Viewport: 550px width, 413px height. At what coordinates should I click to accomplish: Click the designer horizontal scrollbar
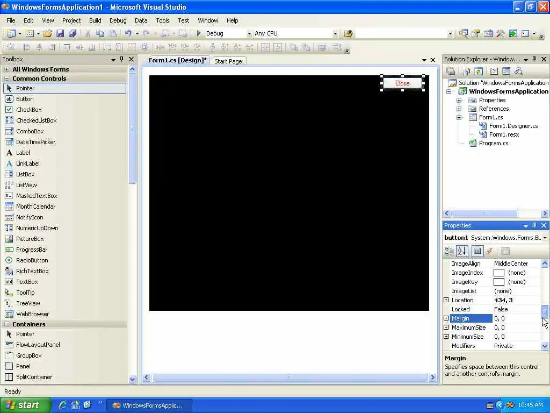(x=290, y=377)
